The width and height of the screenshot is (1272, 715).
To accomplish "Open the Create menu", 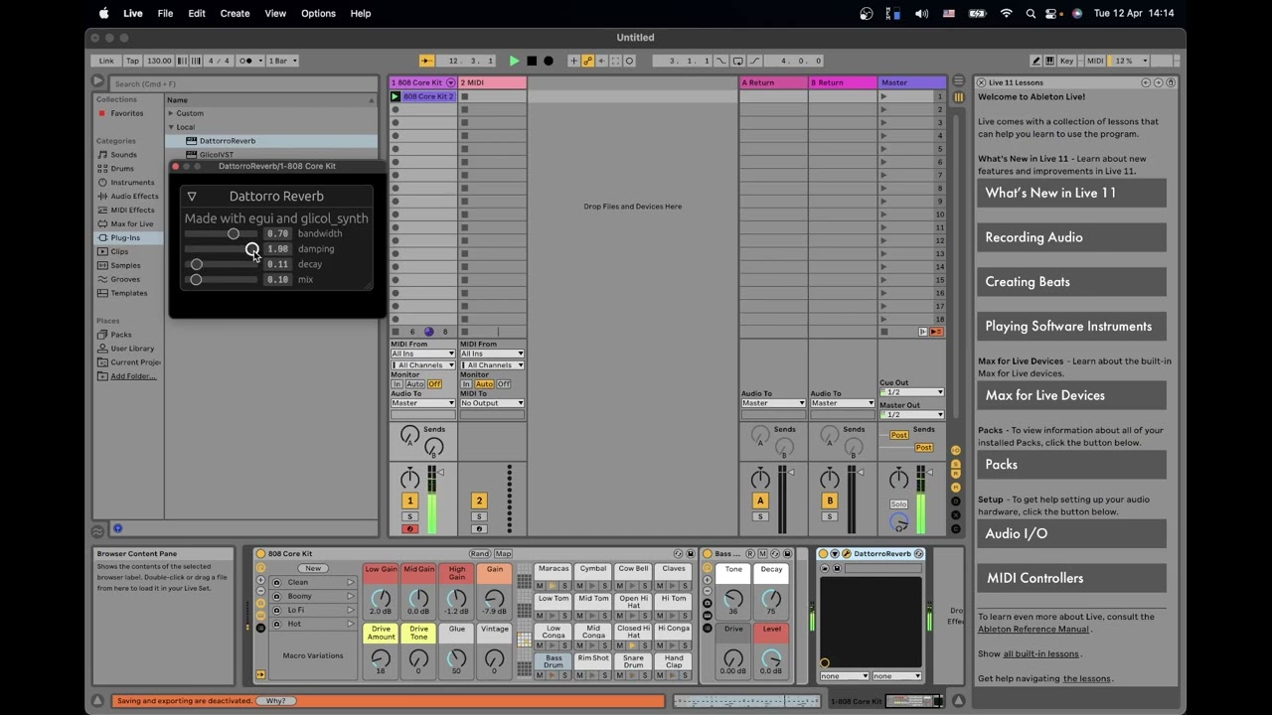I will (235, 13).
